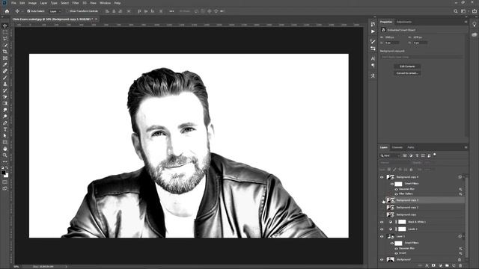
Task: Toggle layer filtering on/off switch
Action: point(435,155)
